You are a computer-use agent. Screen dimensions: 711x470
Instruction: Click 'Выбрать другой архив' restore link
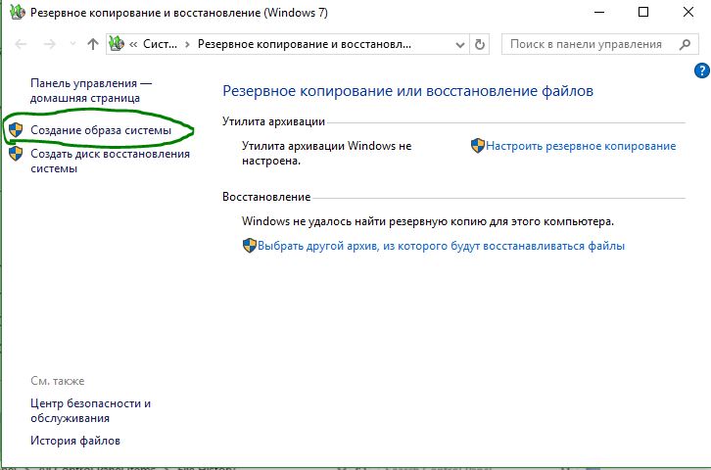442,246
